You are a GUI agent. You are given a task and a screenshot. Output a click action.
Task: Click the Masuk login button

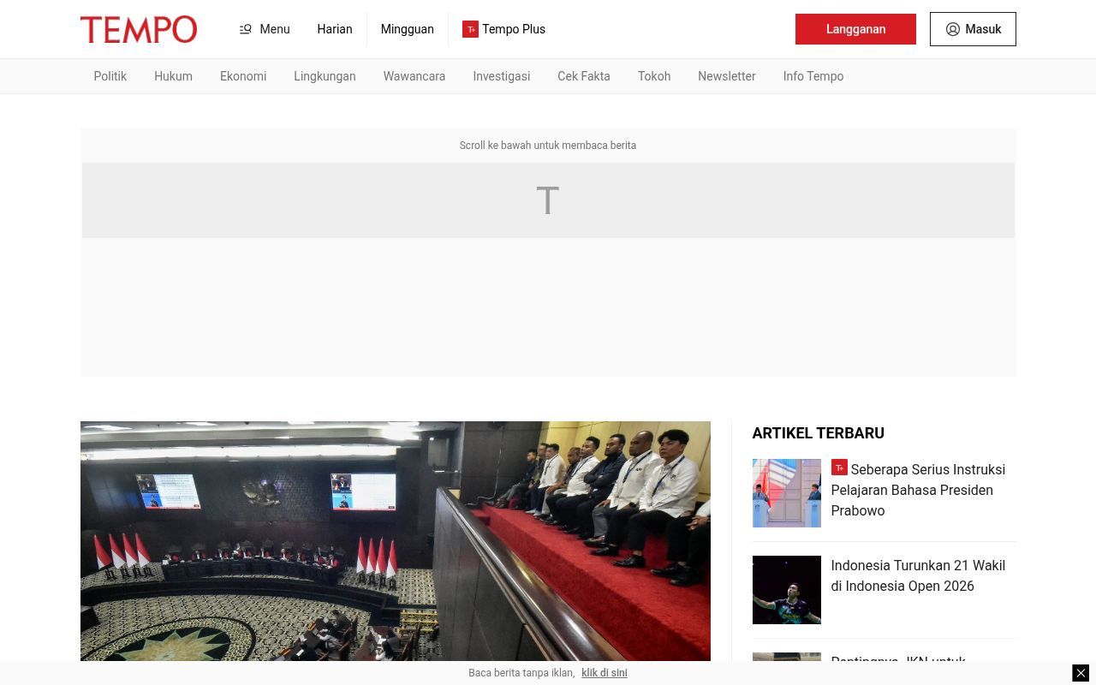[973, 29]
